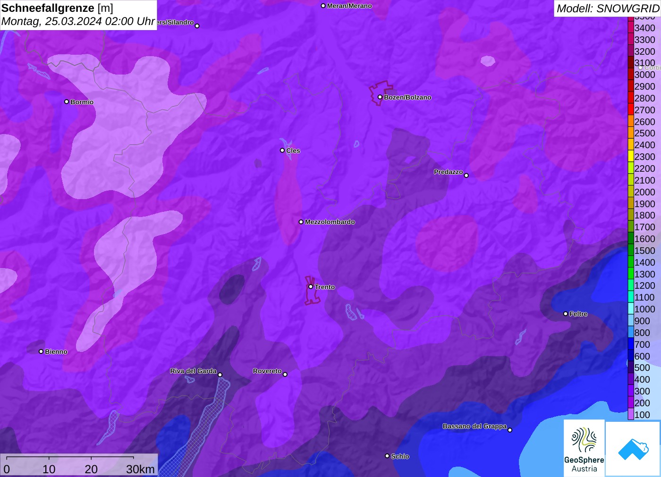Click the legend value '1900'

coord(644,204)
